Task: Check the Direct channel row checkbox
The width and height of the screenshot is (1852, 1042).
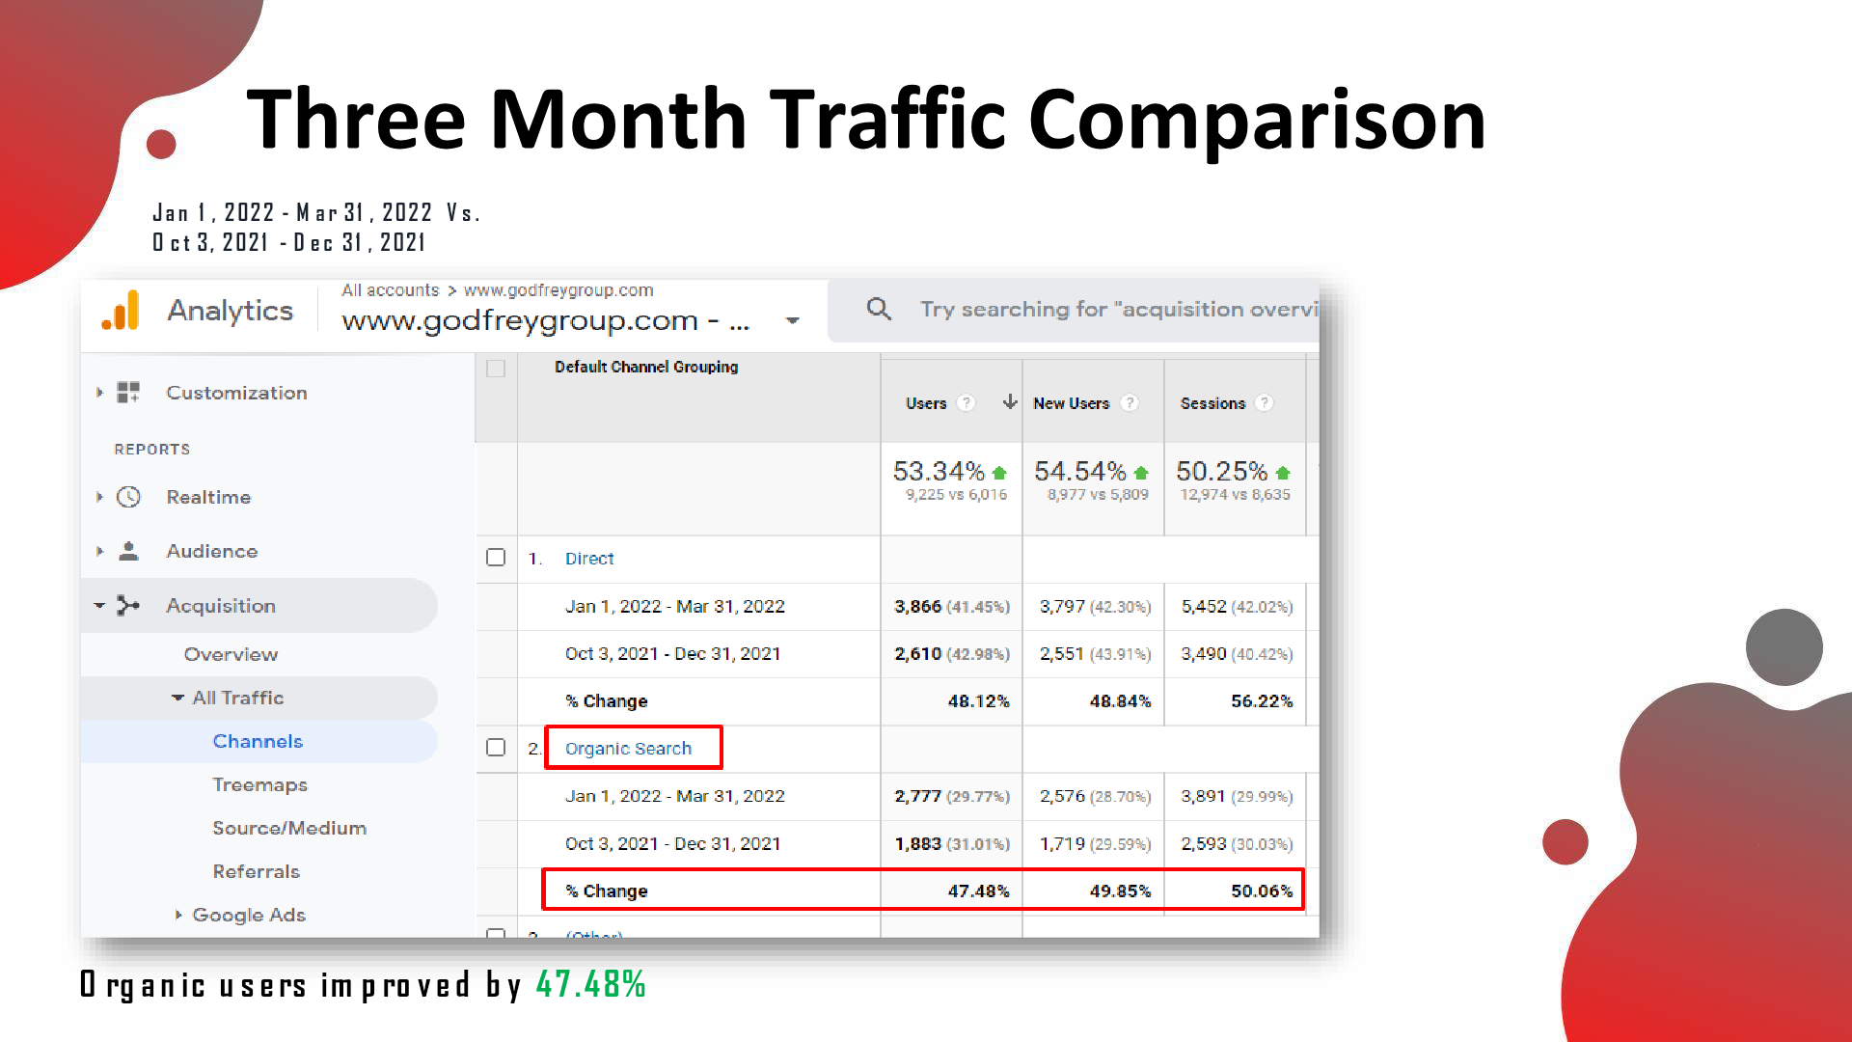Action: tap(496, 558)
